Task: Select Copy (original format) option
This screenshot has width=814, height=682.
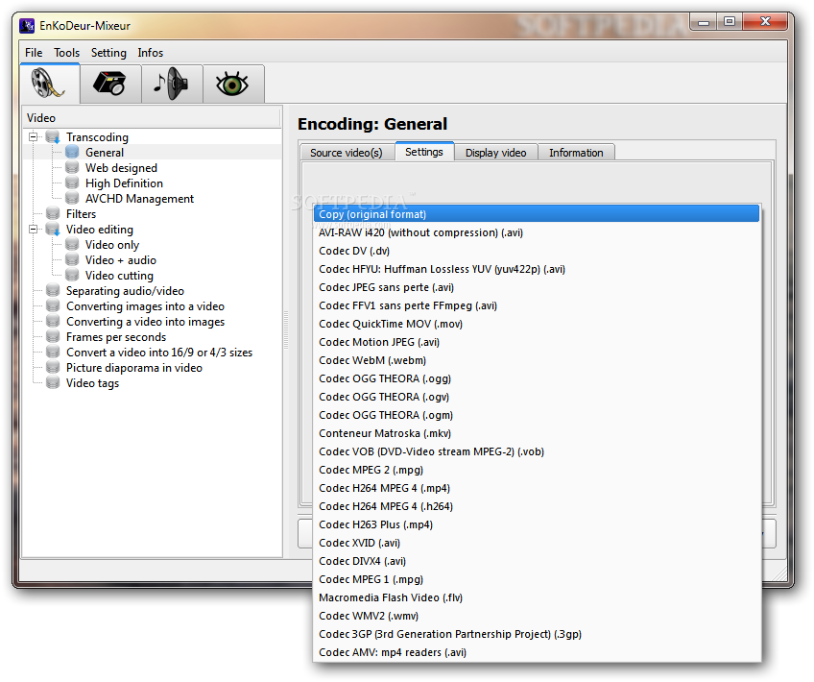Action: (537, 214)
